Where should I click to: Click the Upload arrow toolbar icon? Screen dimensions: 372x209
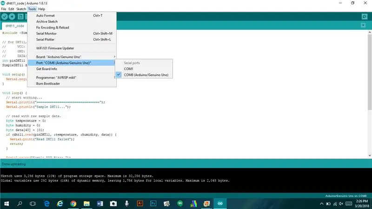click(12, 17)
